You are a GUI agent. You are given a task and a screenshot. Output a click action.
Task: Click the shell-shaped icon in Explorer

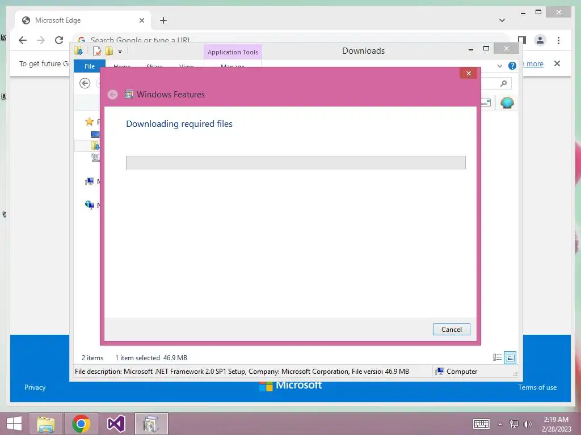click(507, 103)
